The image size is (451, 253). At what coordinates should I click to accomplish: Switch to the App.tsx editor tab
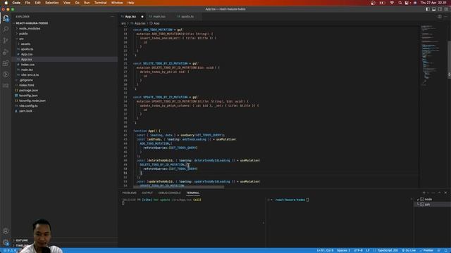pos(132,17)
